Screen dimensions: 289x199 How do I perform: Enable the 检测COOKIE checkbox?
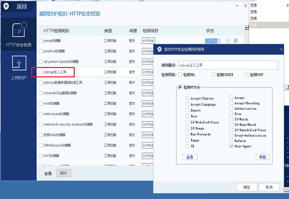pos(213,74)
